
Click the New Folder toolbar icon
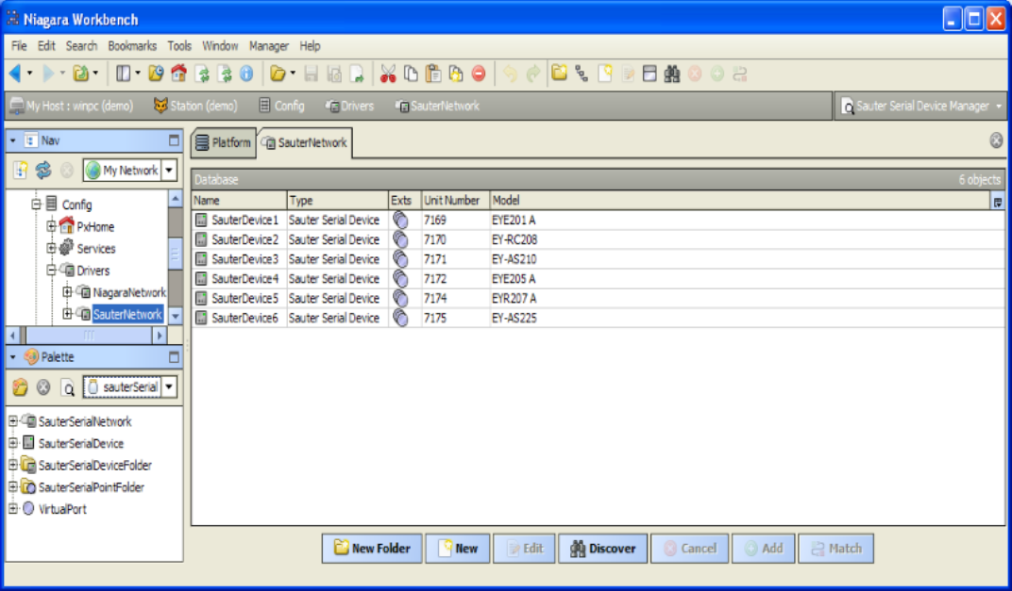click(x=559, y=74)
